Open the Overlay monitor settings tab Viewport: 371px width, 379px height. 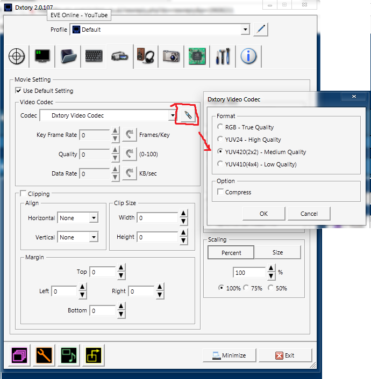[x=42, y=56]
